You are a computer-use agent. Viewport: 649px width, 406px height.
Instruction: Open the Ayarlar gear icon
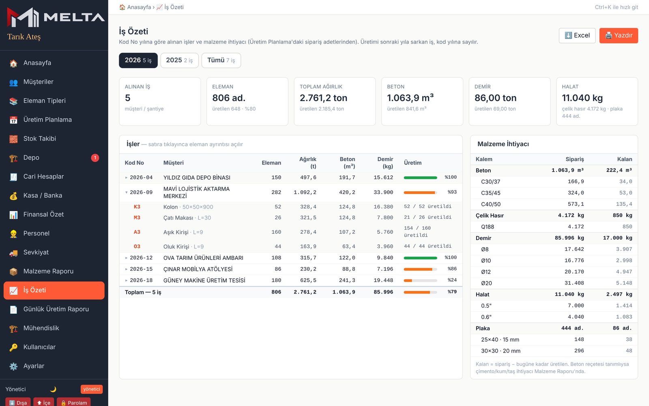pos(13,367)
